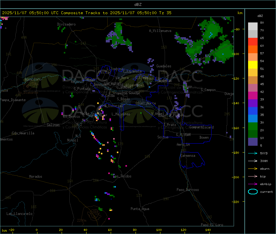The width and height of the screenshot is (276, 234).
Task: Click the 5 dBZ purple legend swatch
Action: tap(253, 142)
